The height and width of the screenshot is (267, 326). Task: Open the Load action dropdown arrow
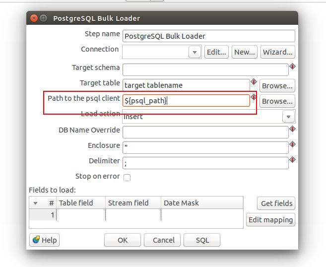(288, 117)
